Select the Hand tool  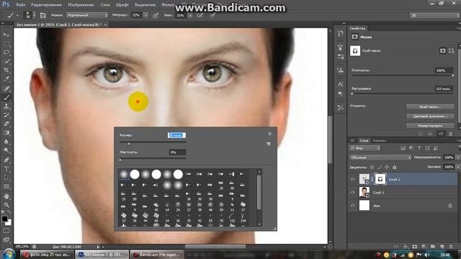[x=6, y=196]
